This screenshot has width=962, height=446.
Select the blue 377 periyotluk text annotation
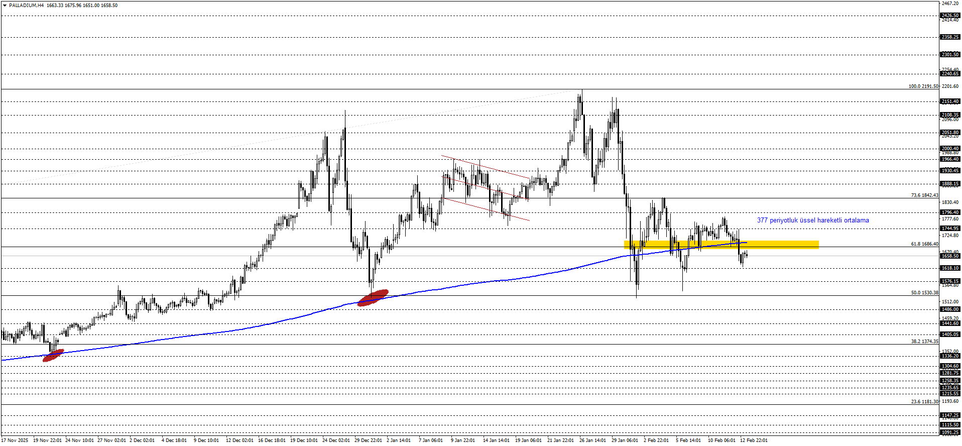812,220
